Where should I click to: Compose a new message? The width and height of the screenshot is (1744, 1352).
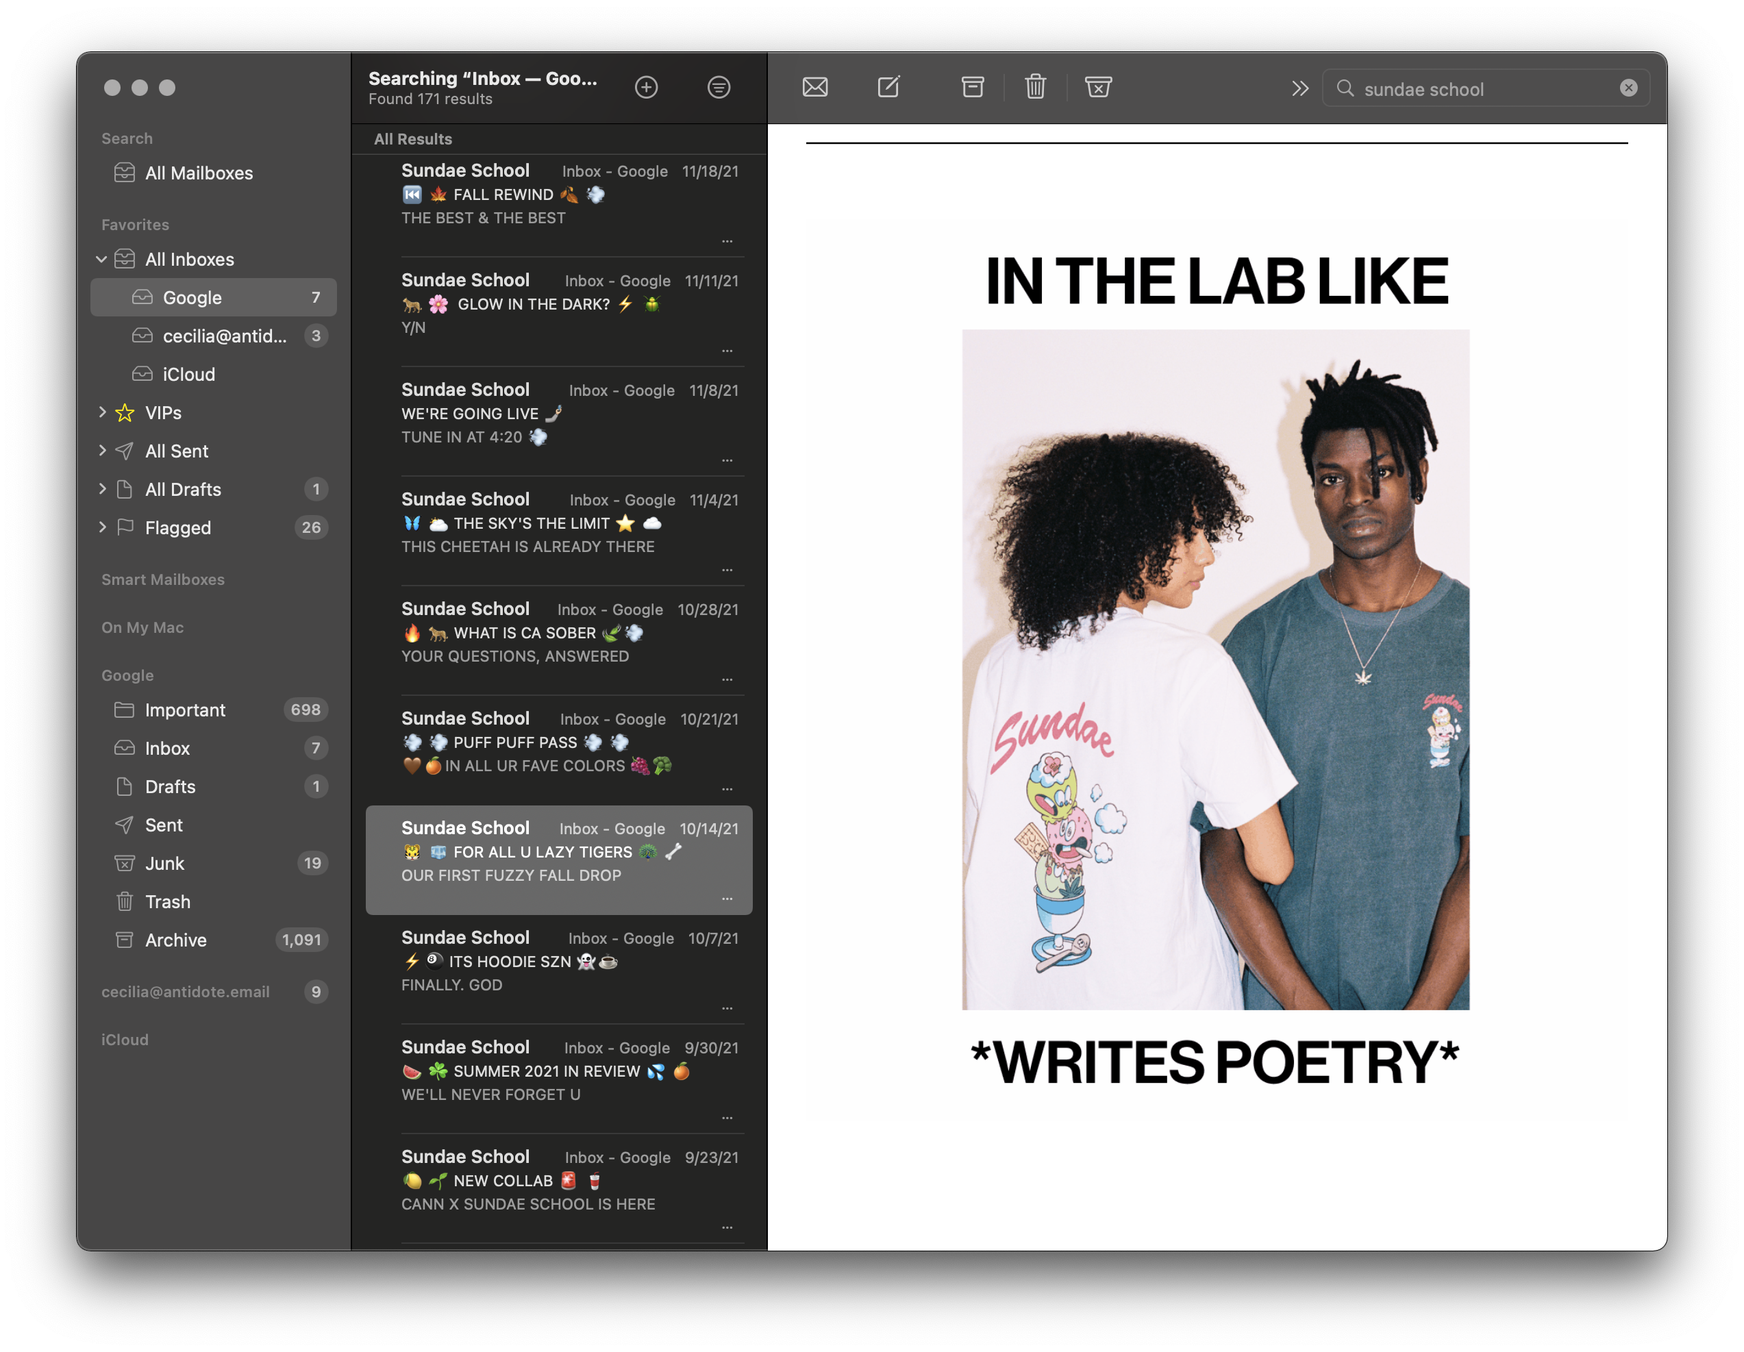click(x=888, y=87)
